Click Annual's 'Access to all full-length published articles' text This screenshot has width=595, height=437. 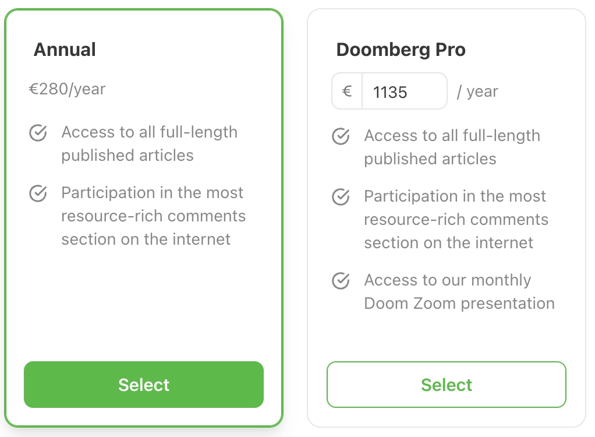tap(150, 144)
